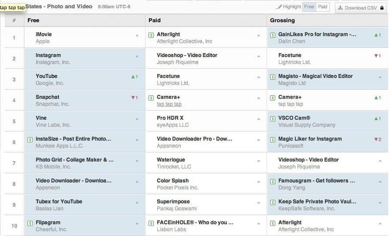Open the iMovie app link

(44, 34)
